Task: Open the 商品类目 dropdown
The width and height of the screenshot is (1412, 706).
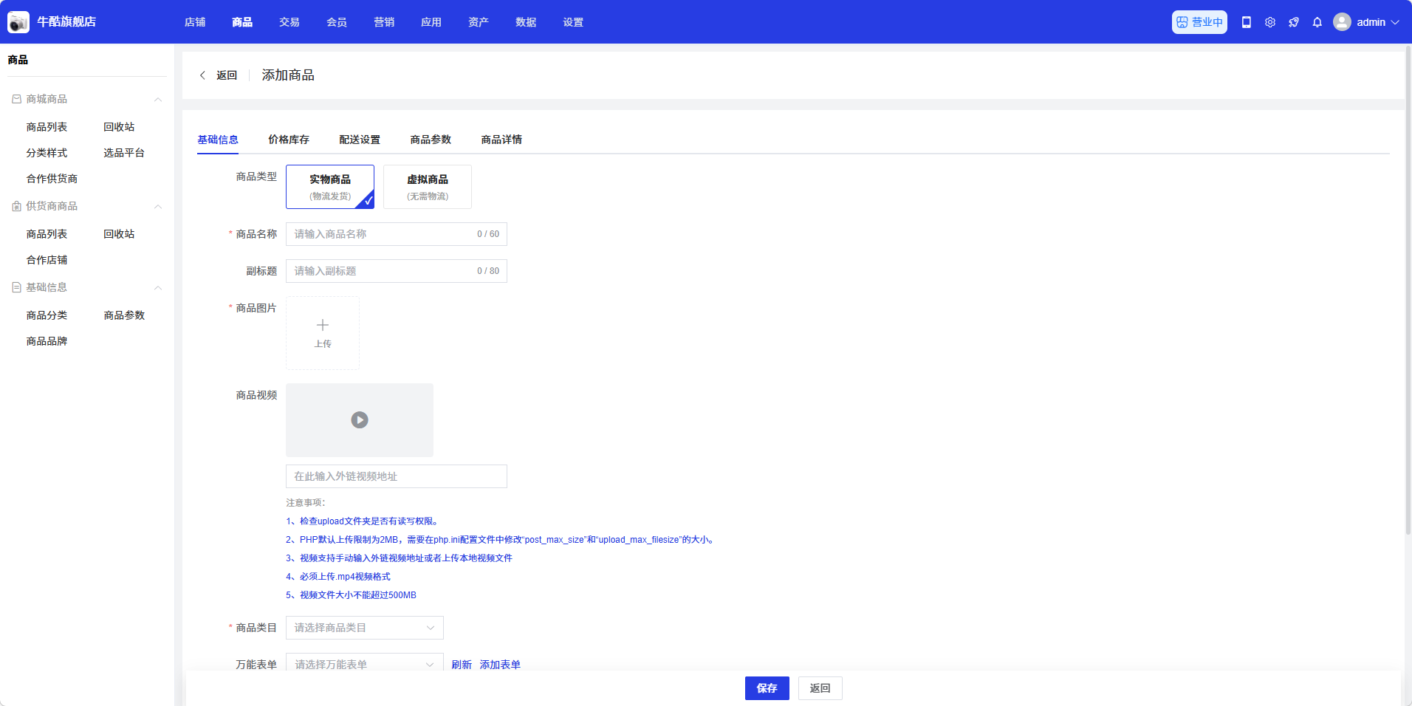Action: tap(365, 628)
